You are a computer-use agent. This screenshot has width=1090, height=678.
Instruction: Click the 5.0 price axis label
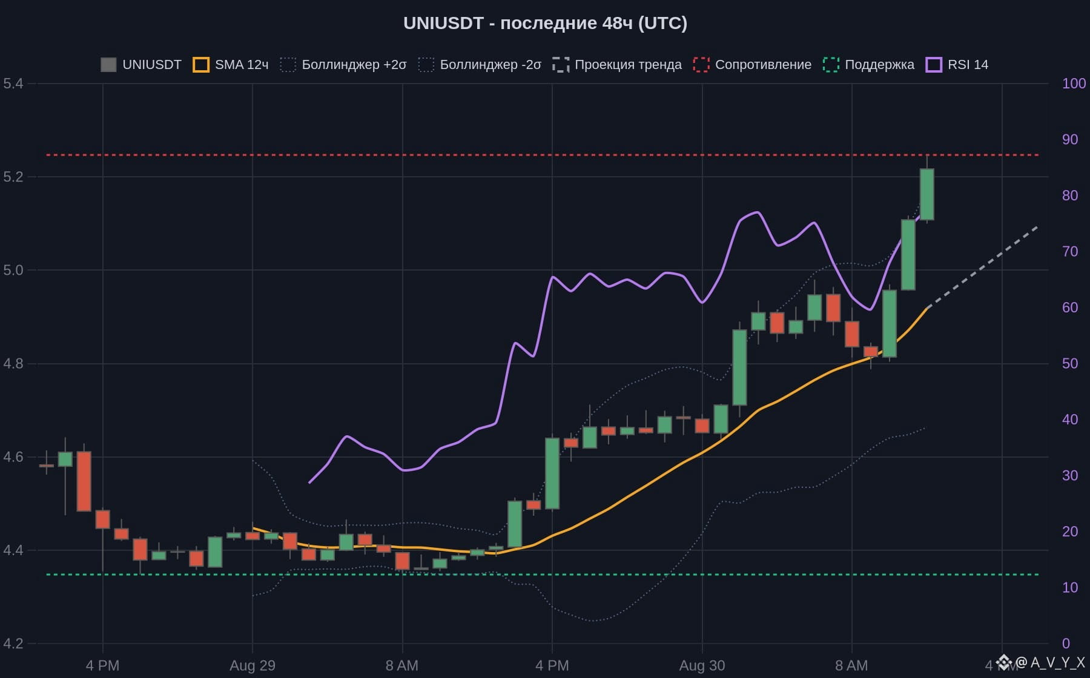(13, 270)
